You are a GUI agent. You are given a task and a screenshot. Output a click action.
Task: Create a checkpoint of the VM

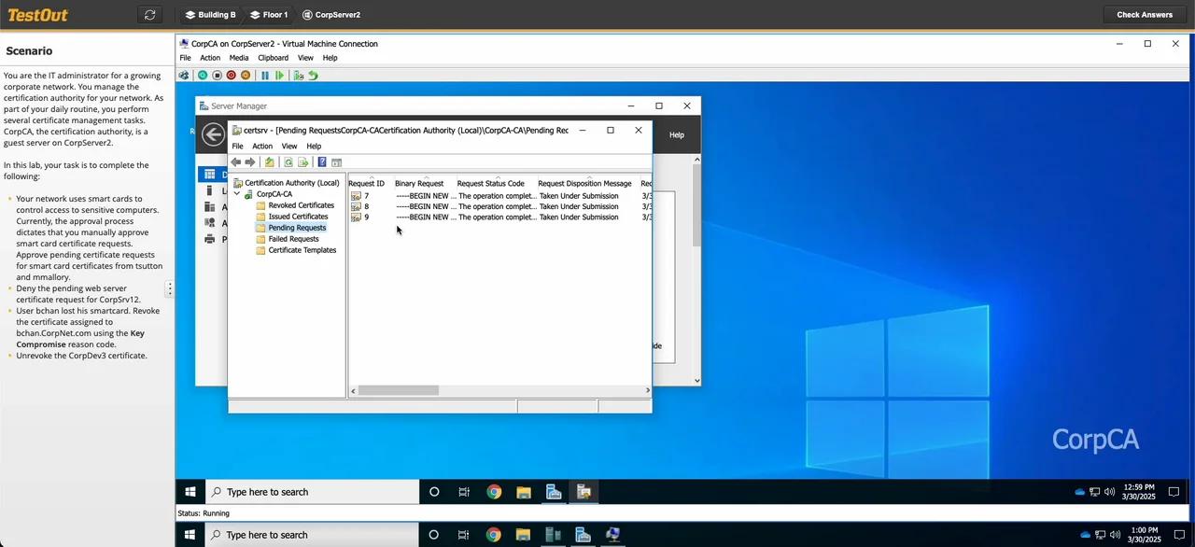point(299,75)
